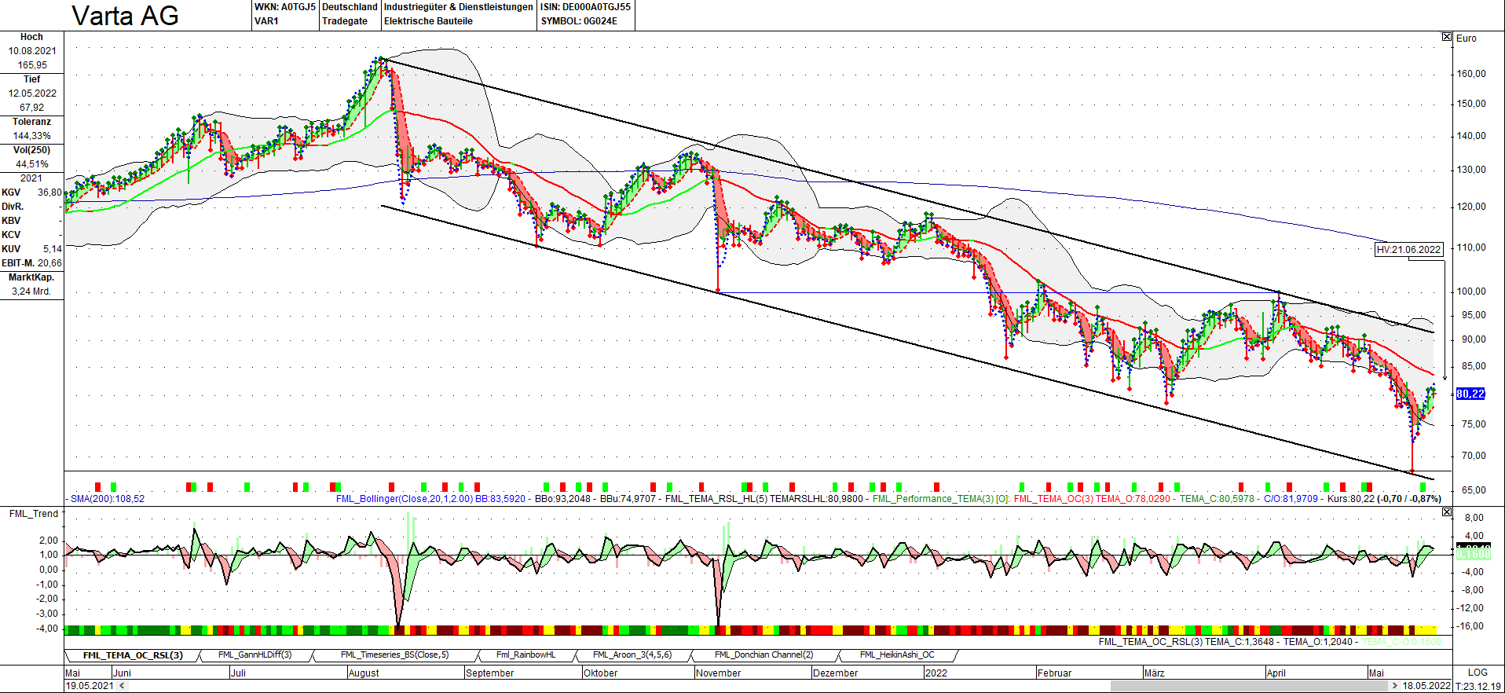Viewport: 1505px width, 693px height.
Task: Open the FML_GannHLDiff(3) indicator tab
Action: [x=255, y=655]
